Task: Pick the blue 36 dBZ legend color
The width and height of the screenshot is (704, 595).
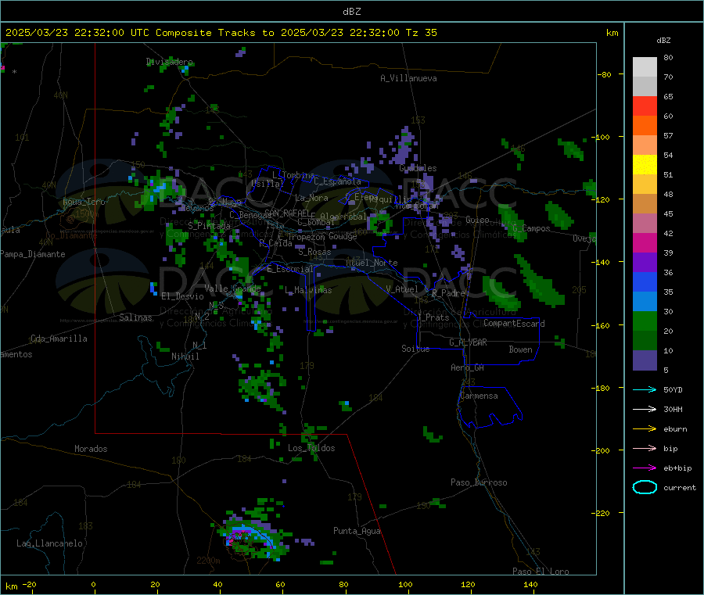Action: pyautogui.click(x=645, y=281)
